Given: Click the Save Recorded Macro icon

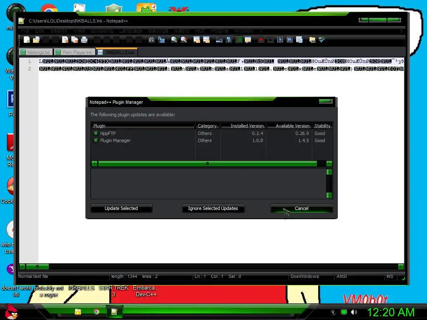Looking at the screenshot, I should 299,40.
